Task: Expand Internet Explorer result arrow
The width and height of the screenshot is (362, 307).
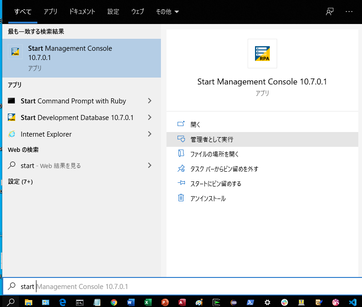Action: pos(149,134)
